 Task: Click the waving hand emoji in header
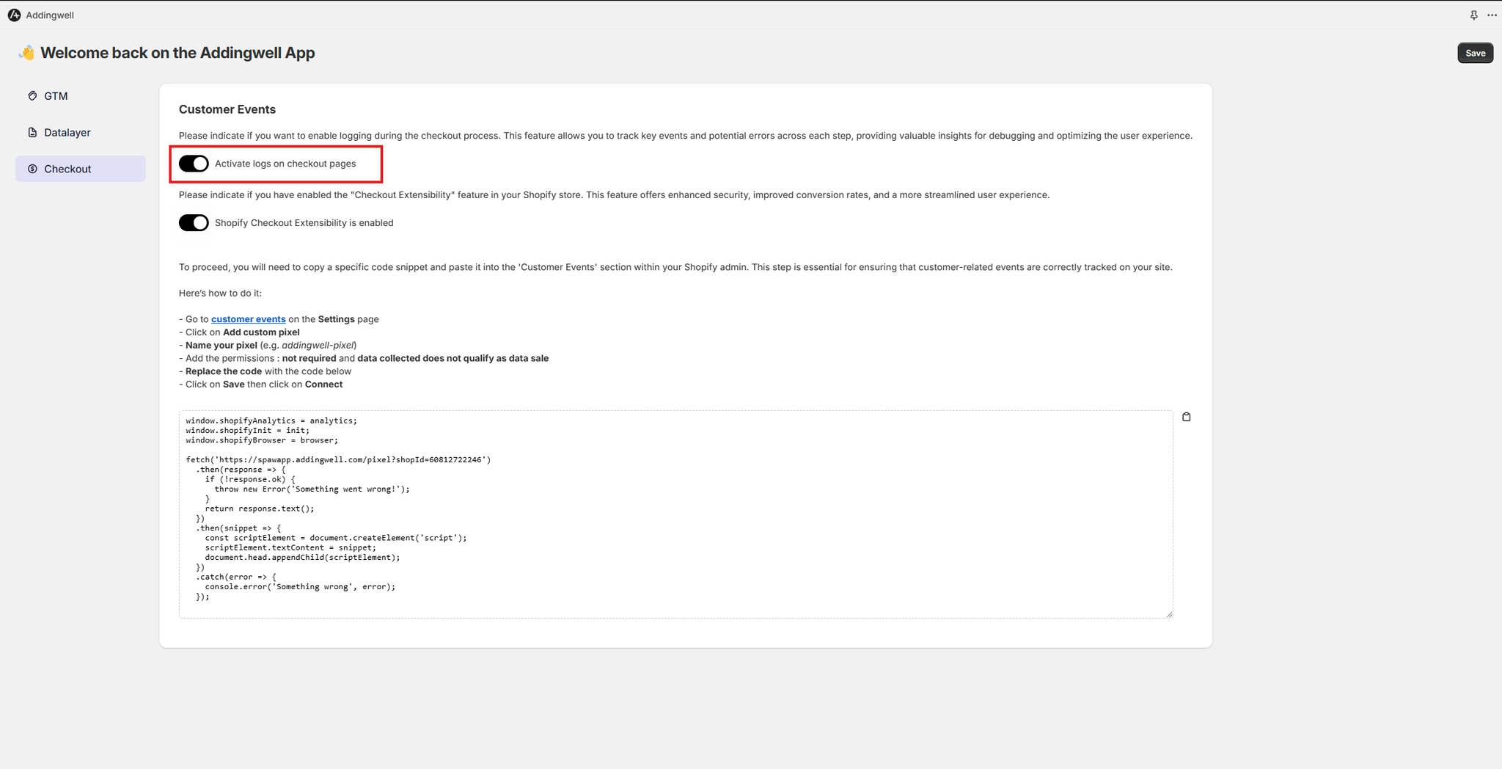pos(26,52)
